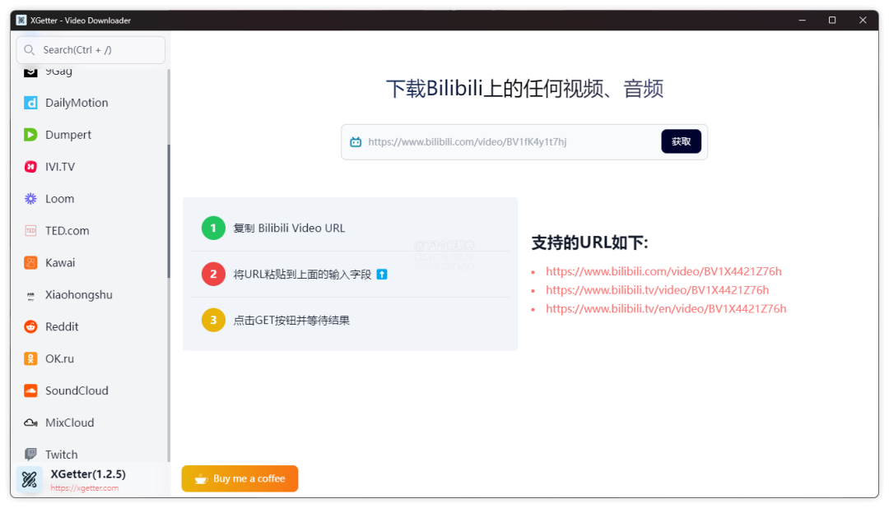
Task: Select the OK.ru sidebar entry
Action: pyautogui.click(x=90, y=359)
